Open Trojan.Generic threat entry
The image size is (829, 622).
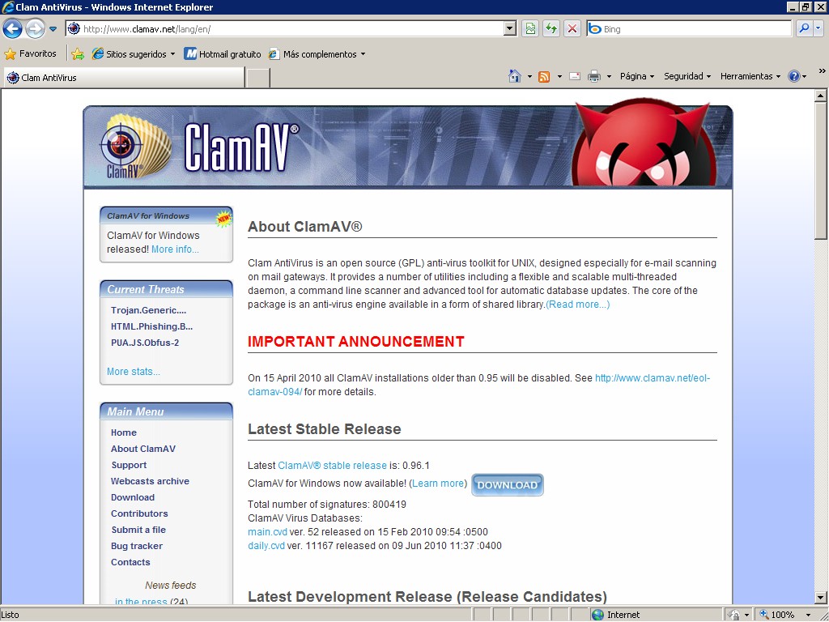tap(149, 310)
